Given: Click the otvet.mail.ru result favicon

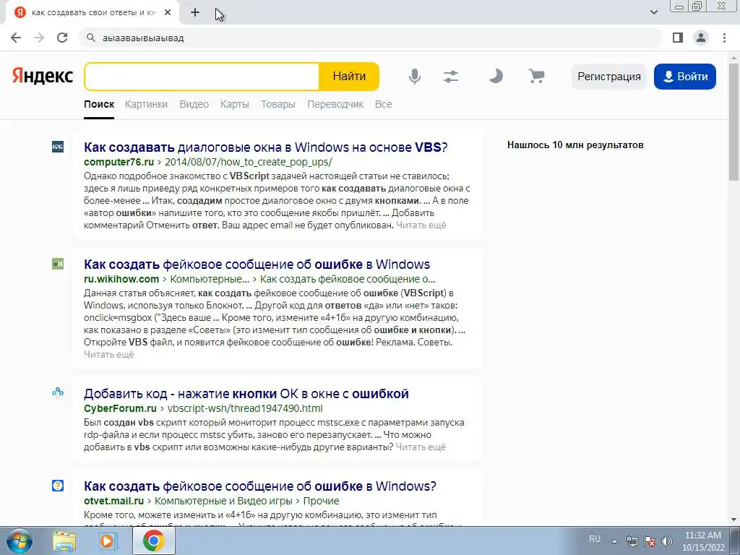Looking at the screenshot, I should click(x=58, y=486).
